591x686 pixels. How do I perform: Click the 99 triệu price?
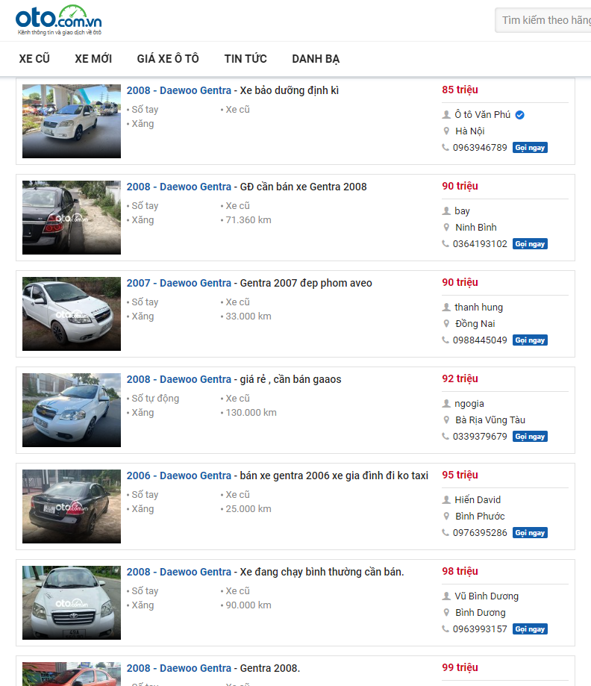[460, 667]
